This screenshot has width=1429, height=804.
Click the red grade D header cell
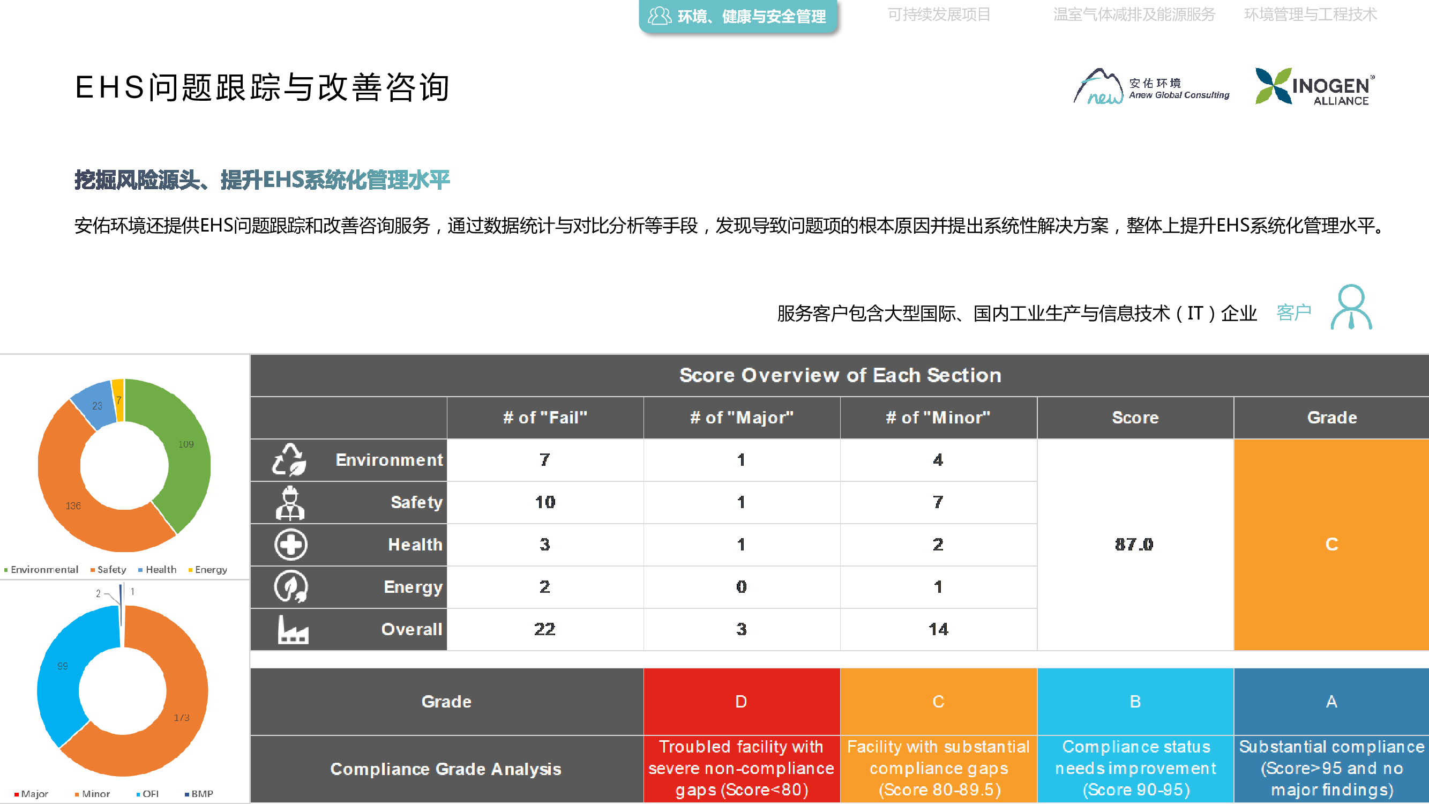click(742, 702)
